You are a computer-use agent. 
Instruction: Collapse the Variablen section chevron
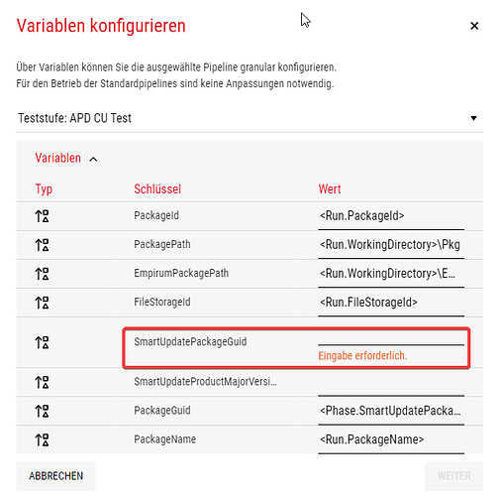[93, 160]
